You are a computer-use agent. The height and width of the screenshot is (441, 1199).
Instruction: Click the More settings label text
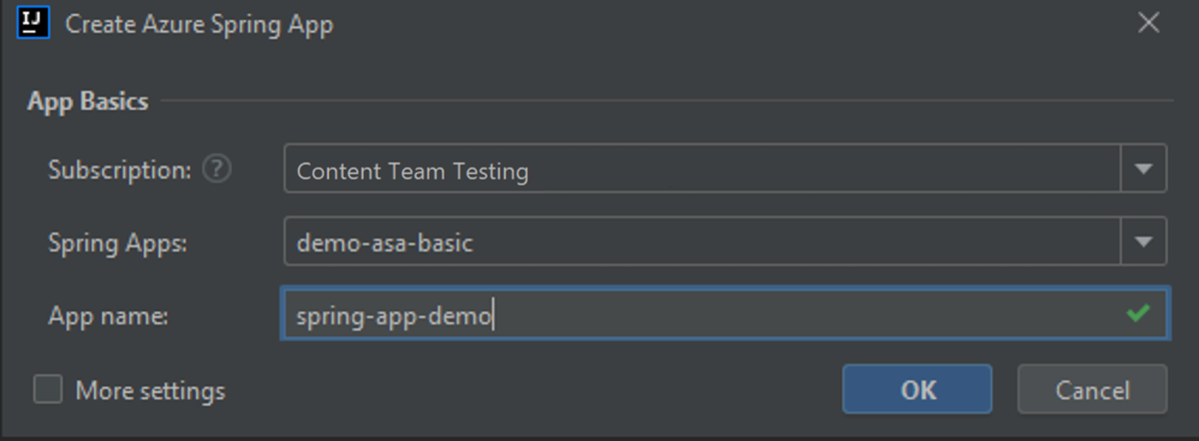point(150,390)
